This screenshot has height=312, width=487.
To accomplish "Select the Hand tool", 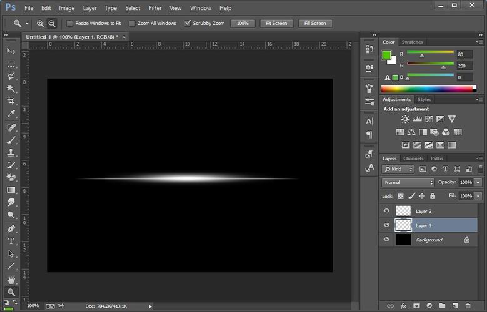I will coord(11,280).
